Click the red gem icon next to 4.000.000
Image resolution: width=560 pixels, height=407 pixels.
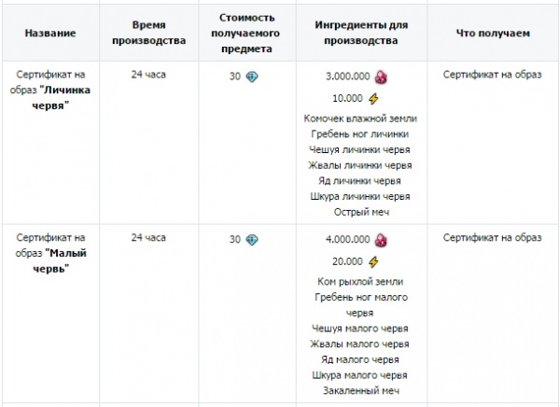click(x=381, y=240)
